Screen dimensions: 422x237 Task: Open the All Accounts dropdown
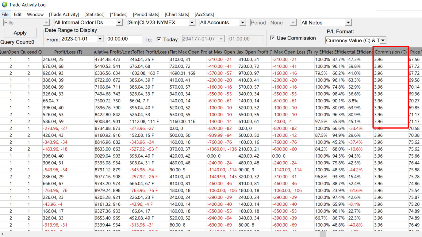pos(243,23)
